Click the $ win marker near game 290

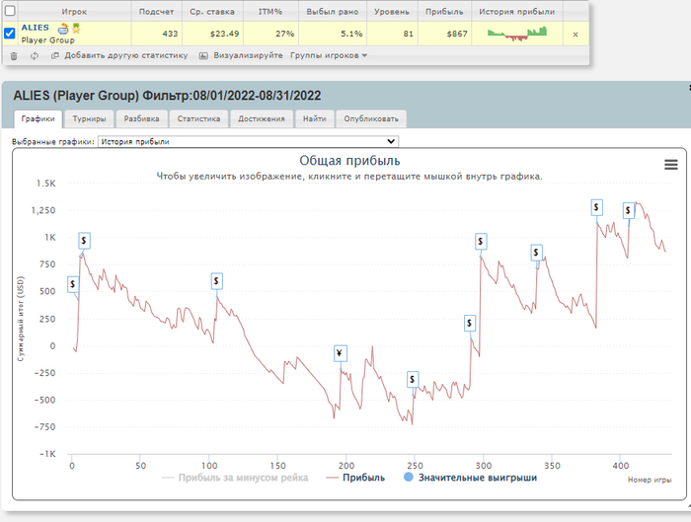(x=470, y=324)
